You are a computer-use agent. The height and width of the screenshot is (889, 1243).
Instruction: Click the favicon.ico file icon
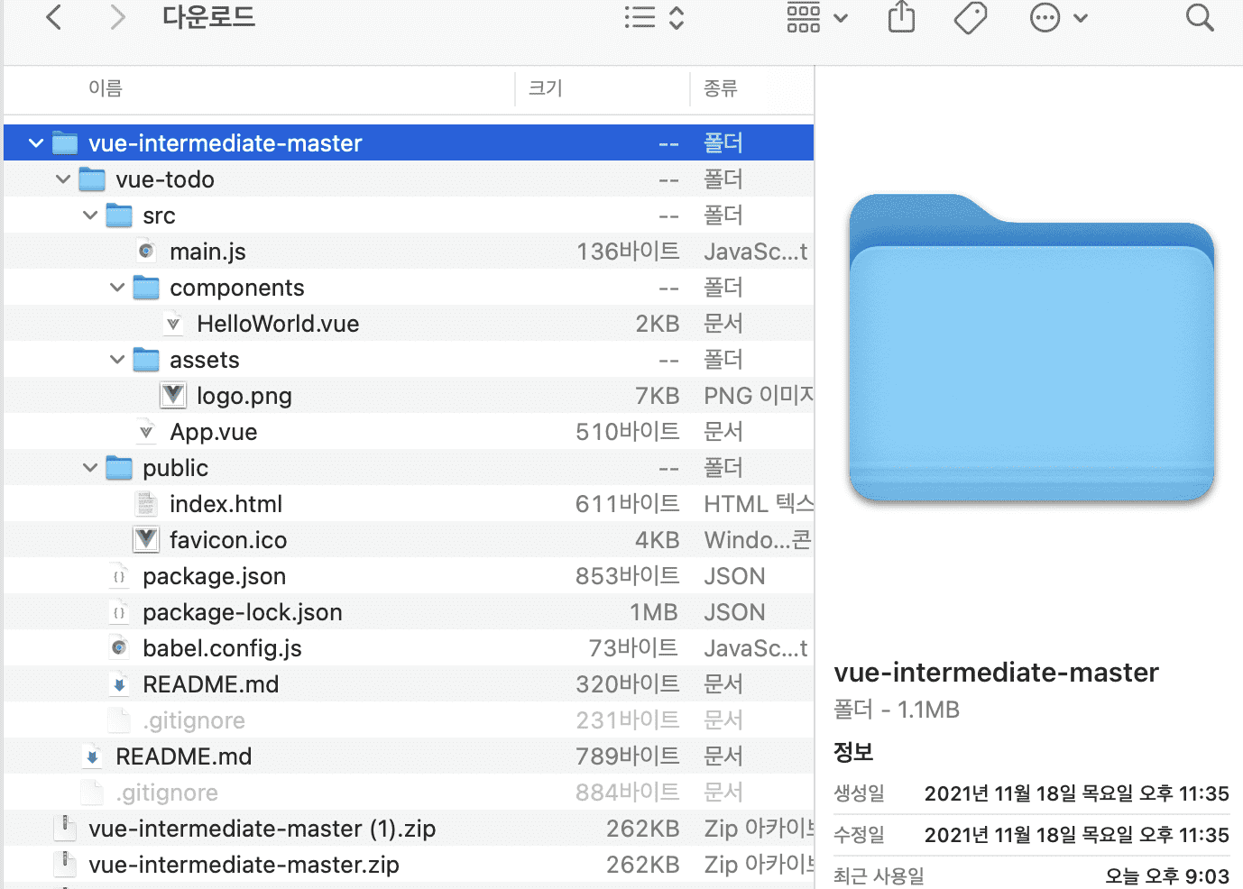[146, 540]
